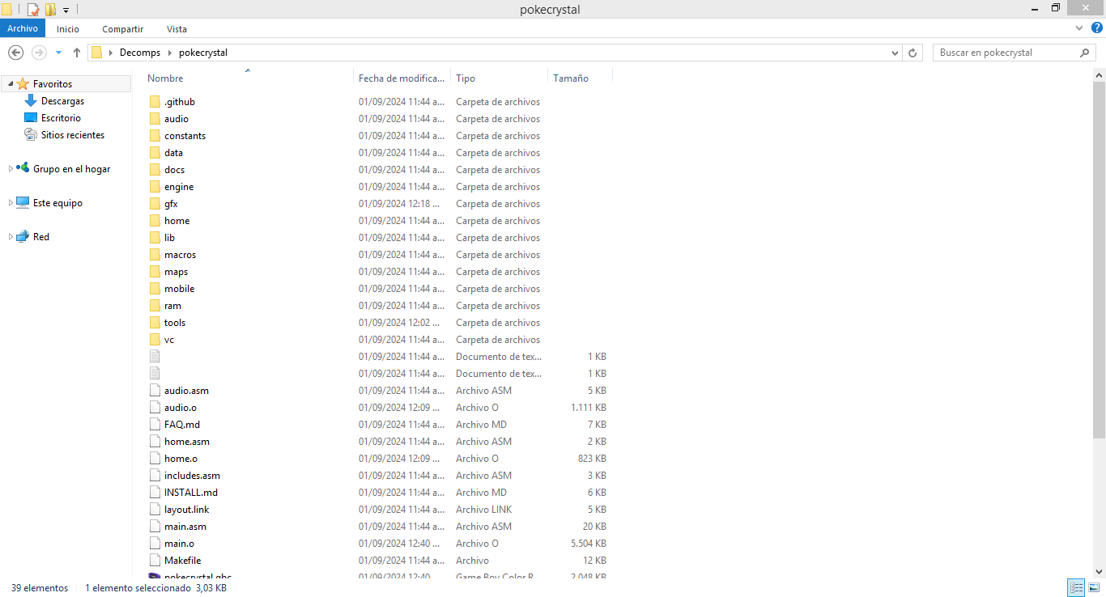Click the New Folder icon in title bar
Image resolution: width=1106 pixels, height=597 pixels.
[50, 10]
